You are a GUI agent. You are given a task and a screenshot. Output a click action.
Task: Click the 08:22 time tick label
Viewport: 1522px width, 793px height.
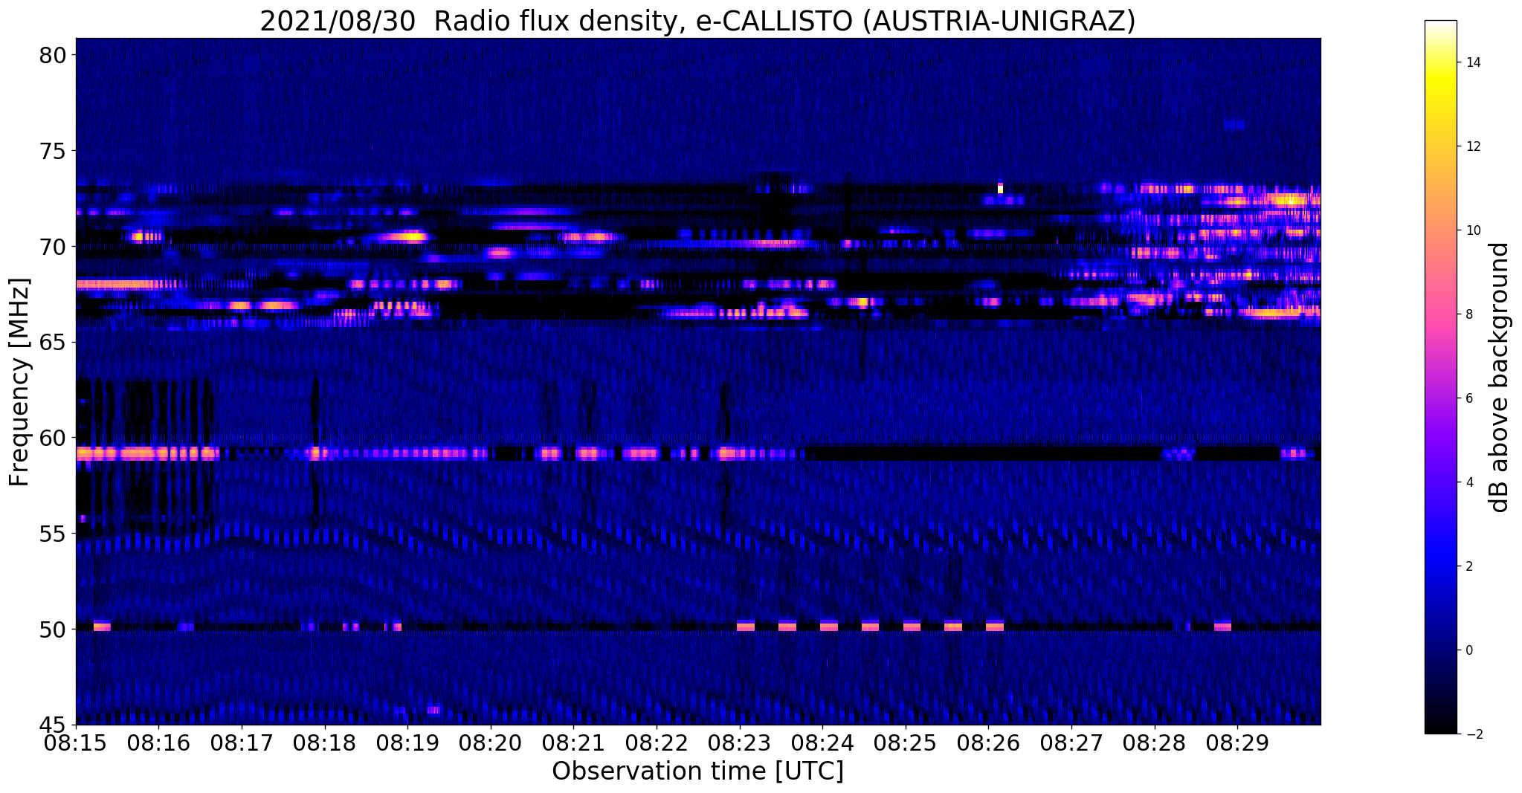coord(657,743)
